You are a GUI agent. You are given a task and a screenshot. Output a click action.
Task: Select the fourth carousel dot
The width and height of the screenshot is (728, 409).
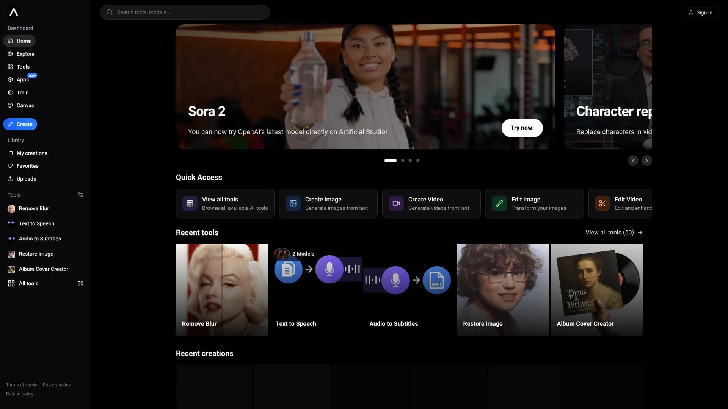point(418,161)
